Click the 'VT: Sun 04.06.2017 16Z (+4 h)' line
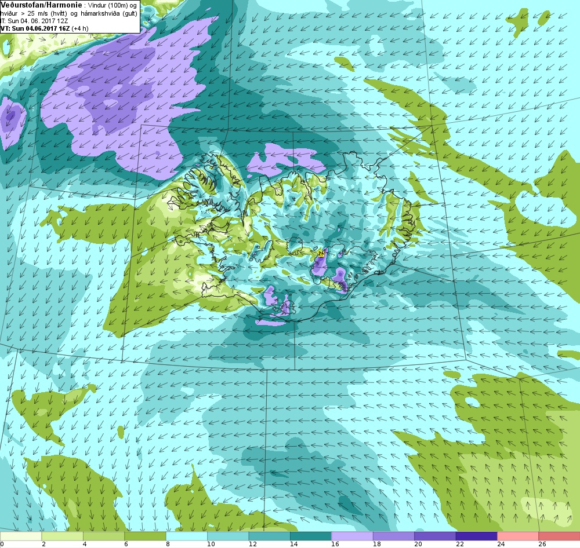 click(x=45, y=28)
